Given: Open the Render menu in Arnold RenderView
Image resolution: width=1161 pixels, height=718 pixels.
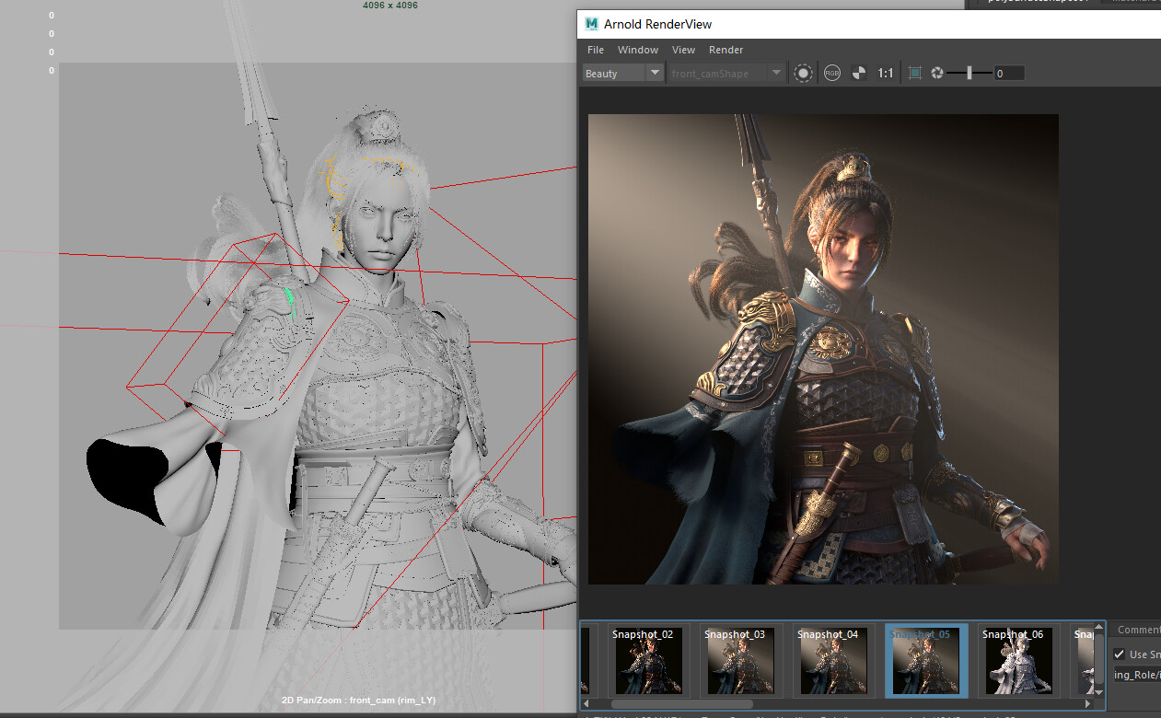Looking at the screenshot, I should pyautogui.click(x=726, y=50).
